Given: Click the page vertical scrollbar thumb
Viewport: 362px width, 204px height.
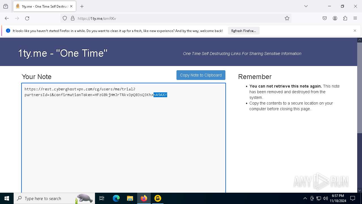Looking at the screenshot, I should (359, 88).
